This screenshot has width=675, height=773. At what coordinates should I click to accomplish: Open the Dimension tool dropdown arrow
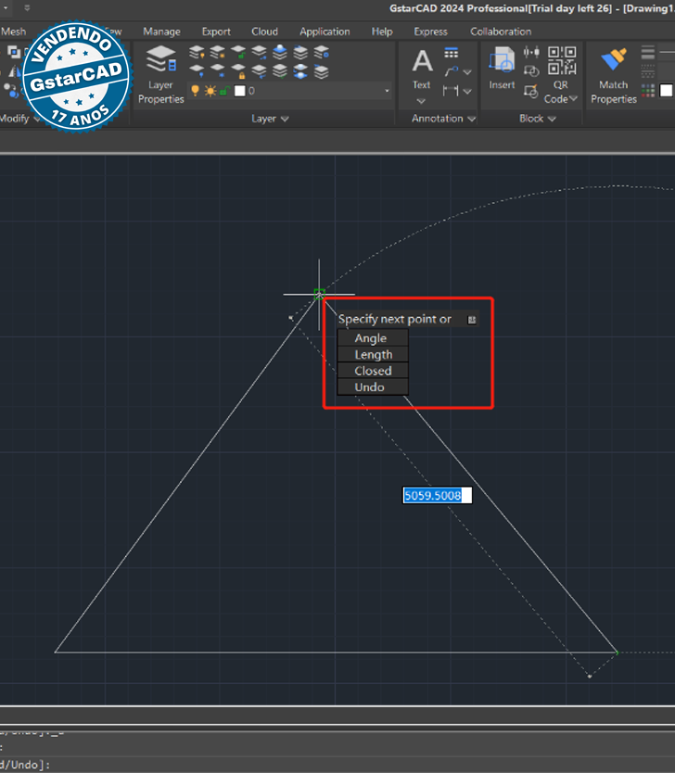pyautogui.click(x=467, y=91)
